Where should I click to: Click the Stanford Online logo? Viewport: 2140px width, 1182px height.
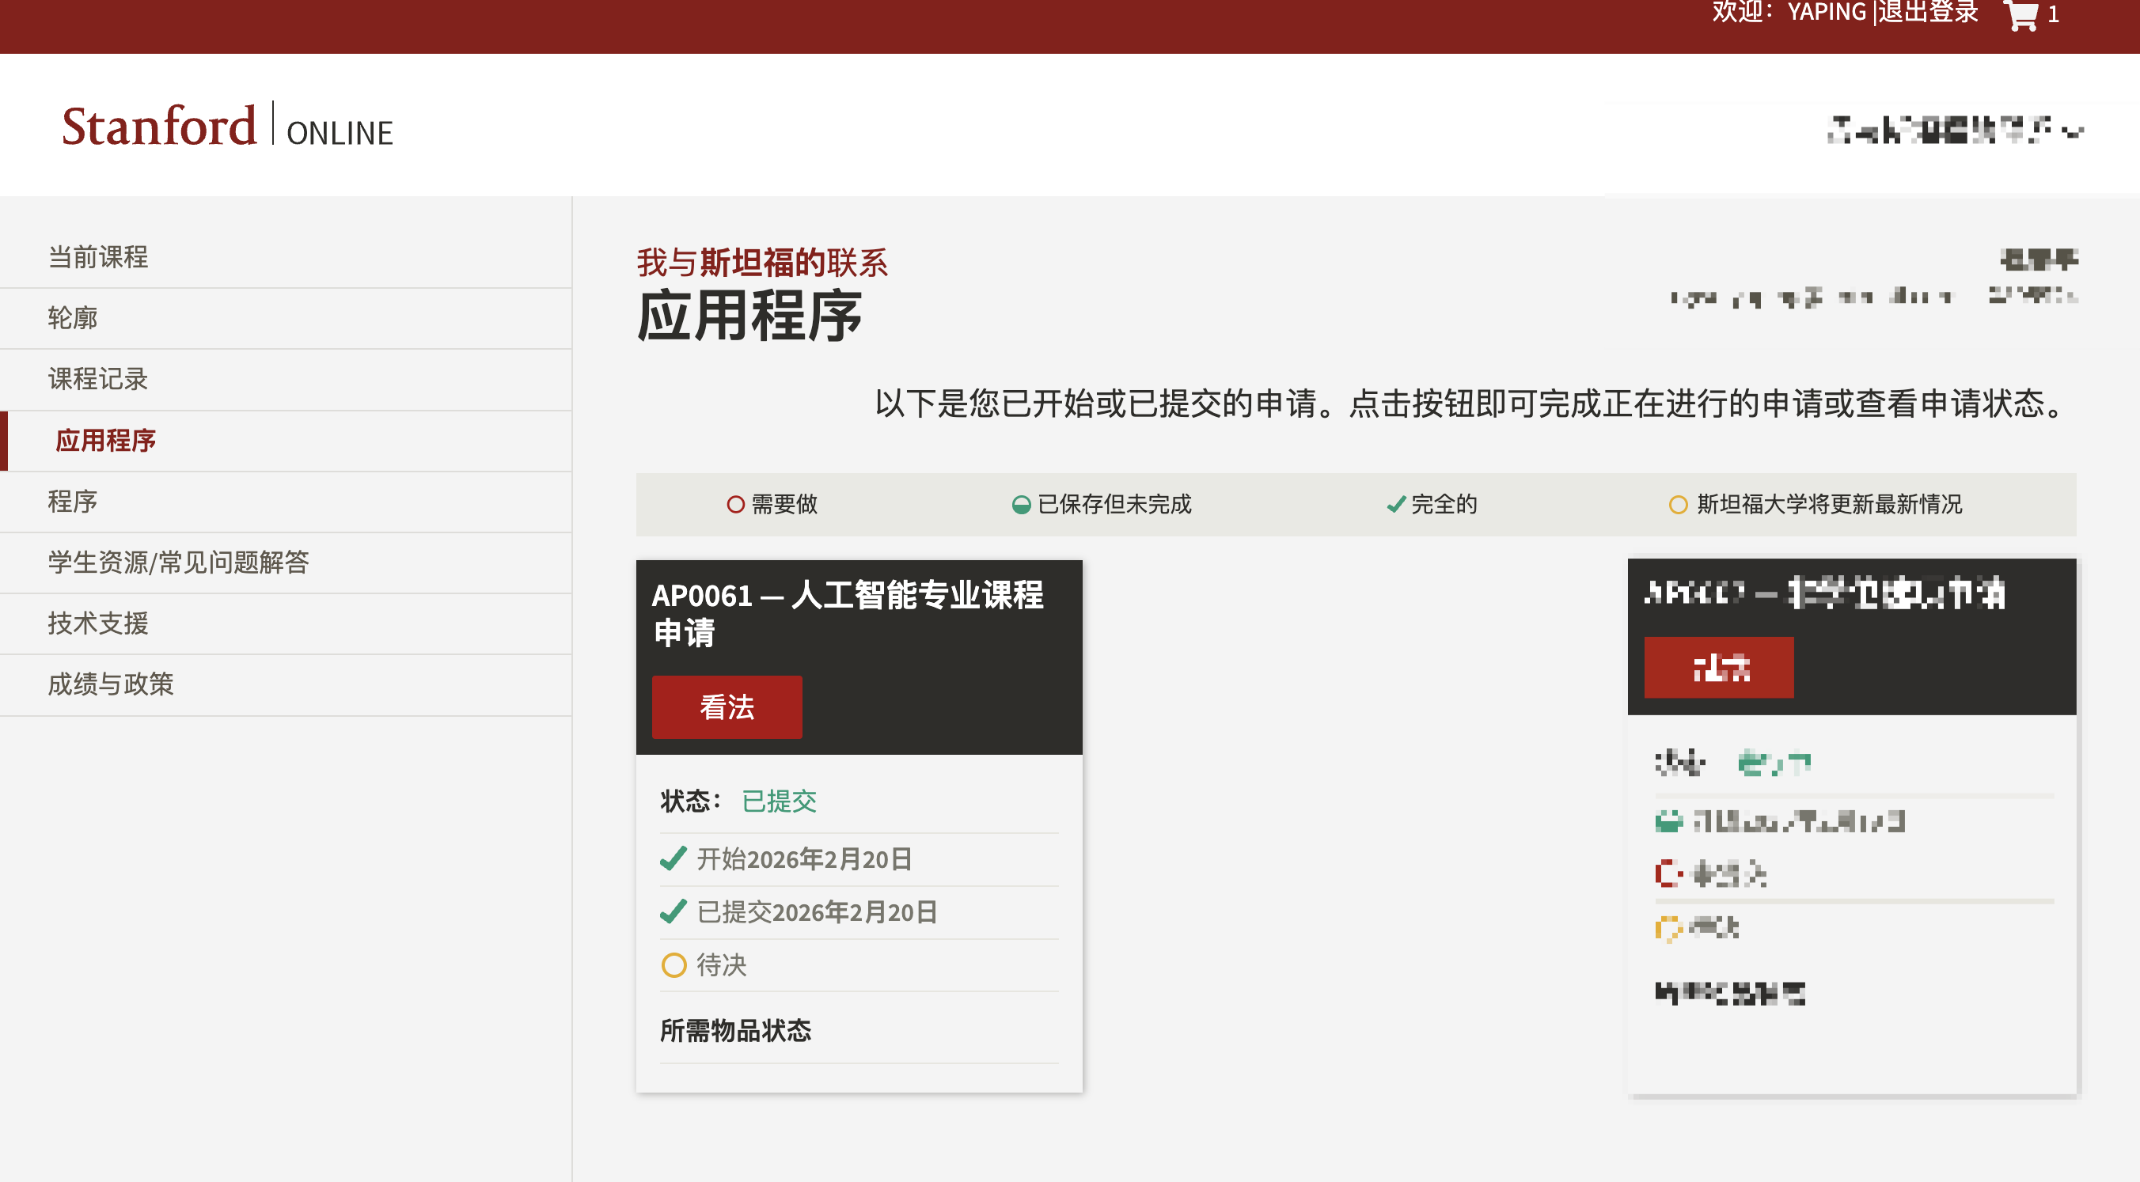[x=227, y=127]
